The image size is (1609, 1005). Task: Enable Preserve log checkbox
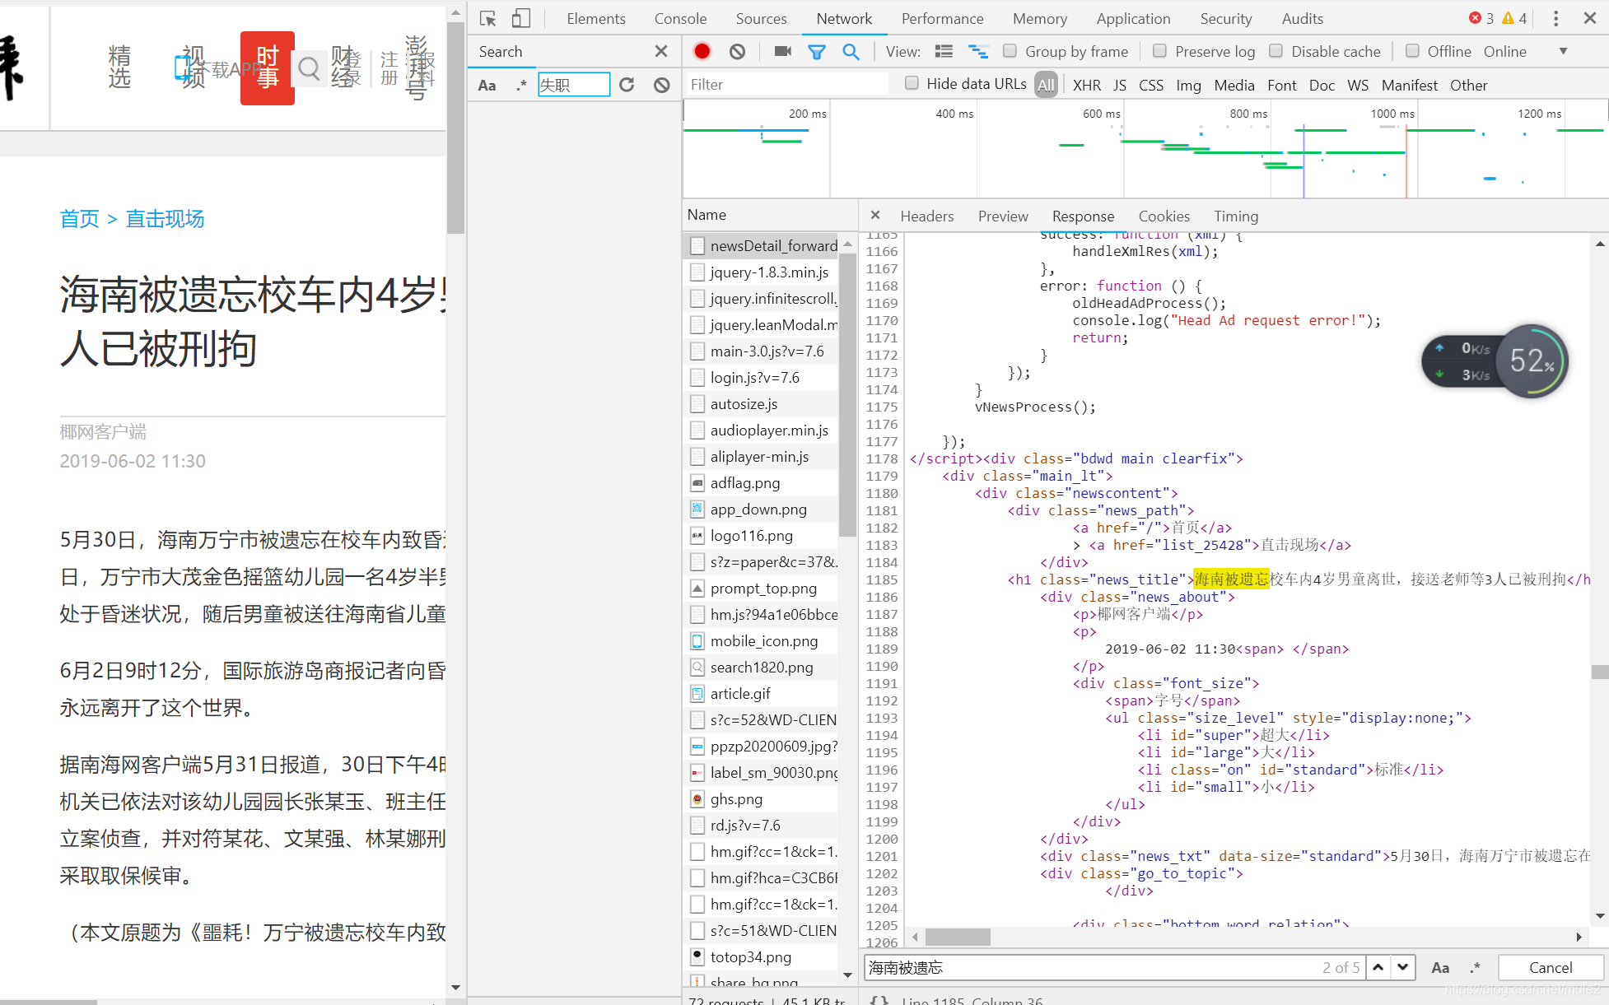click(1159, 51)
